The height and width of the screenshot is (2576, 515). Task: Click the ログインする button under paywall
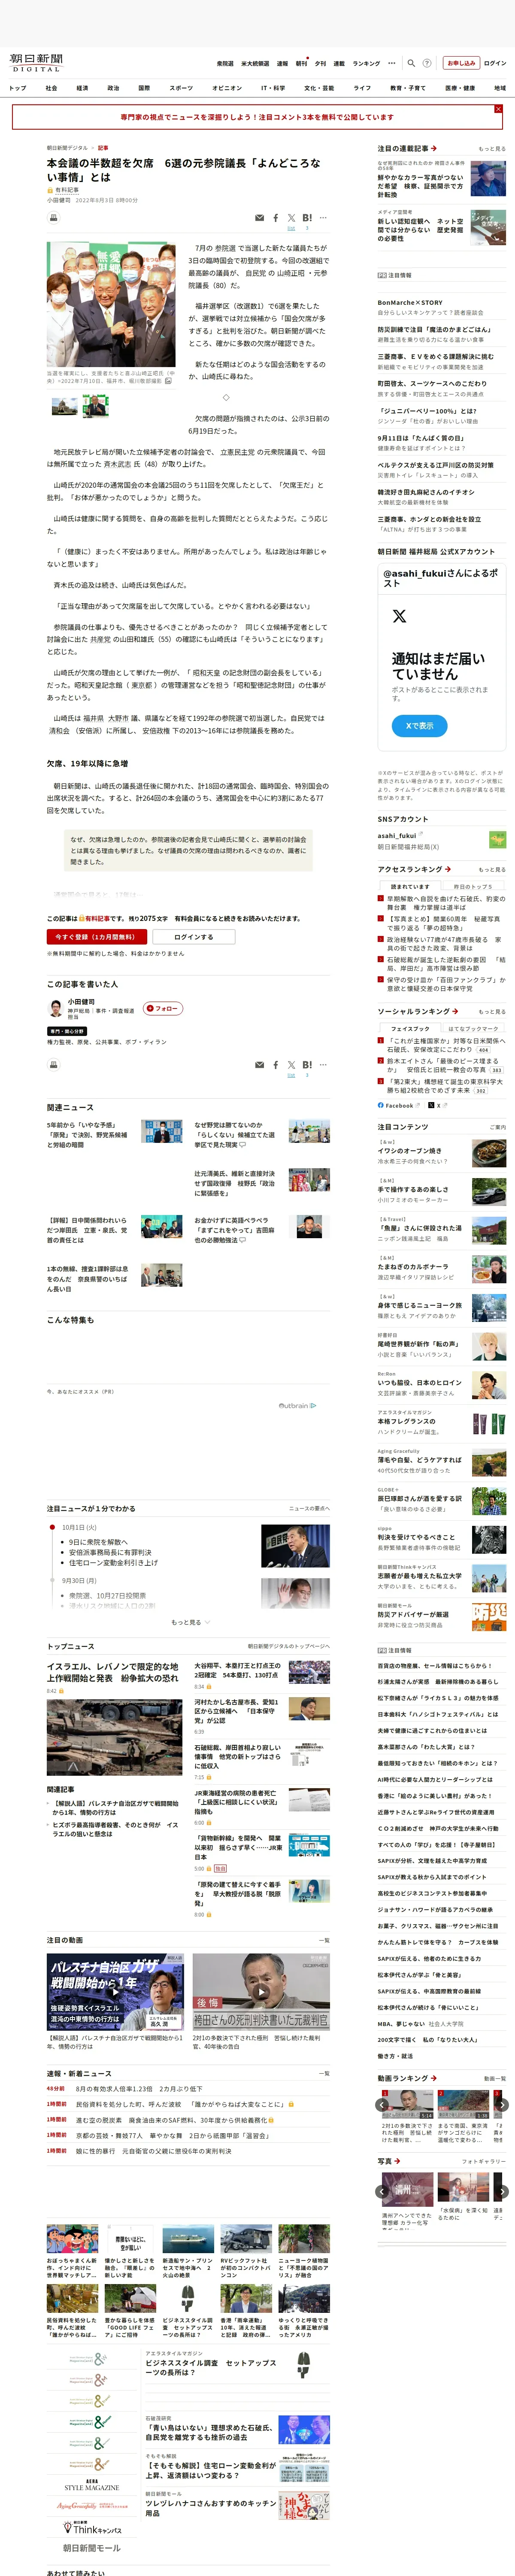tap(194, 936)
